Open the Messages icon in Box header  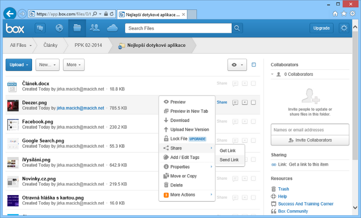click(x=41, y=28)
